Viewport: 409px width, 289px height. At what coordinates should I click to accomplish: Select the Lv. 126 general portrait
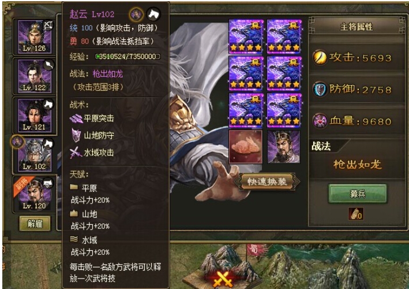coord(34,37)
